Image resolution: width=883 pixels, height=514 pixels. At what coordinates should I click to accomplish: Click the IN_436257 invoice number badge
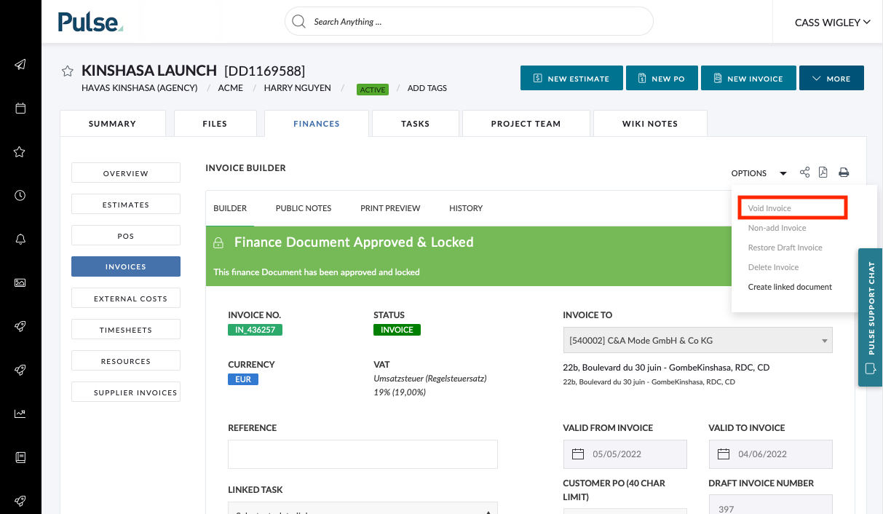pos(255,330)
